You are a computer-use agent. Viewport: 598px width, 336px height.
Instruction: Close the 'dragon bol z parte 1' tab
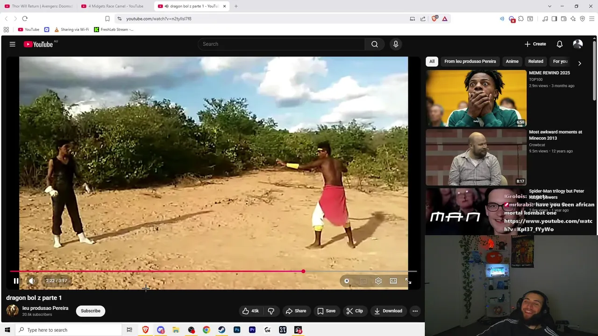pyautogui.click(x=224, y=6)
